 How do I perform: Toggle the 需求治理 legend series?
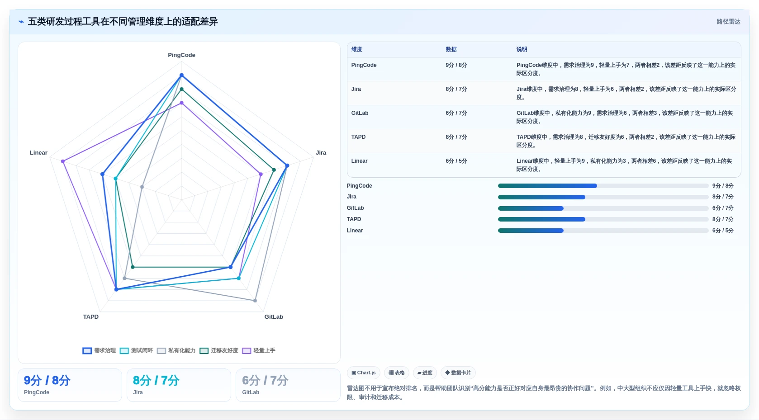coord(99,350)
